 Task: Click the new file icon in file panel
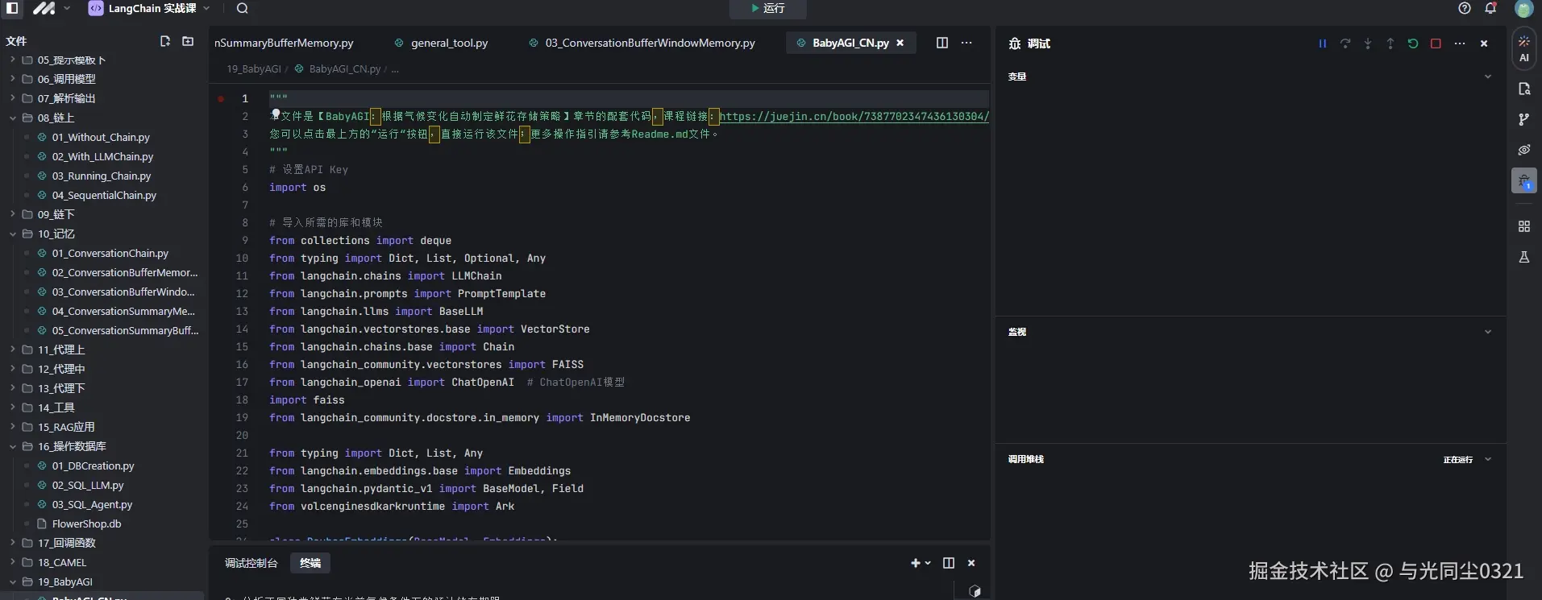coord(165,41)
